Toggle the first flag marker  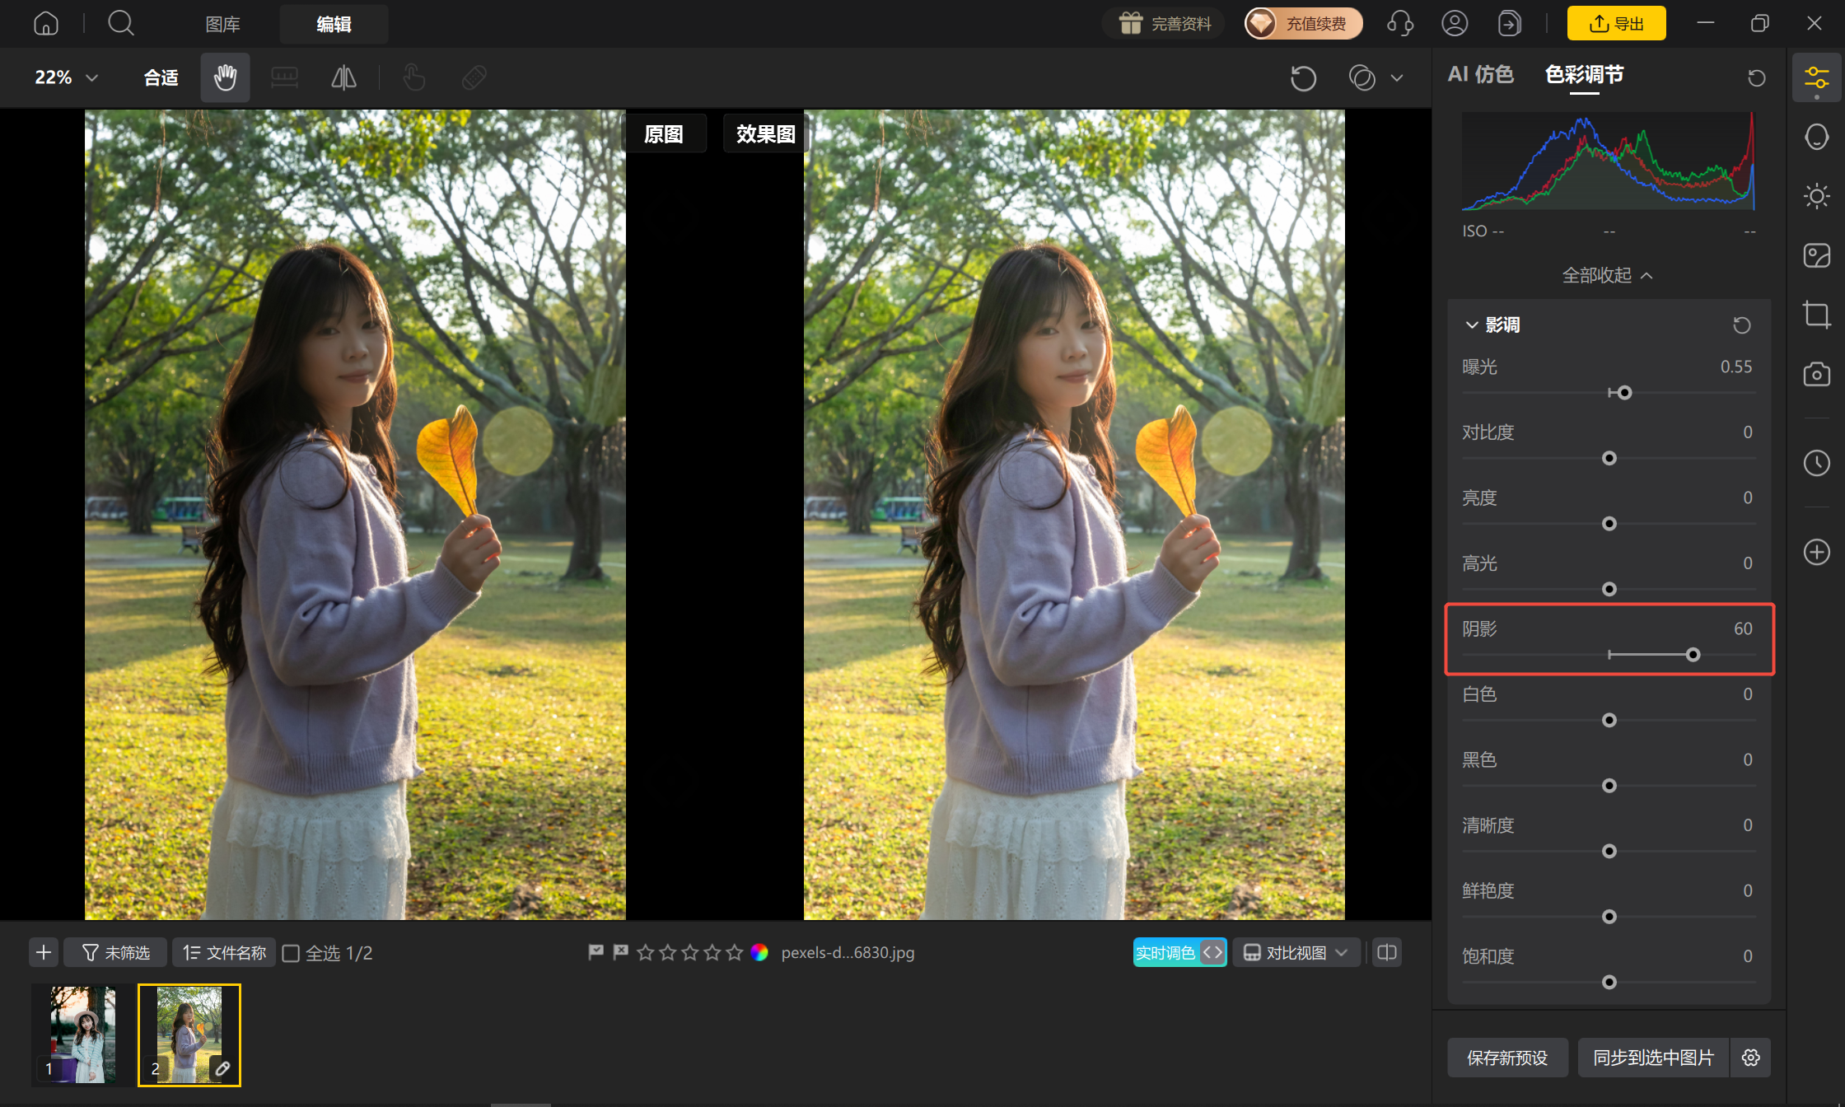tap(596, 952)
